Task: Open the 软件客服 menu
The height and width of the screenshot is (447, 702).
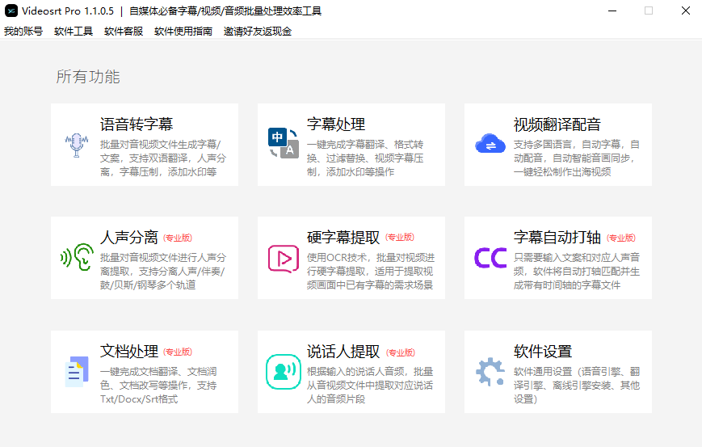Action: click(124, 32)
